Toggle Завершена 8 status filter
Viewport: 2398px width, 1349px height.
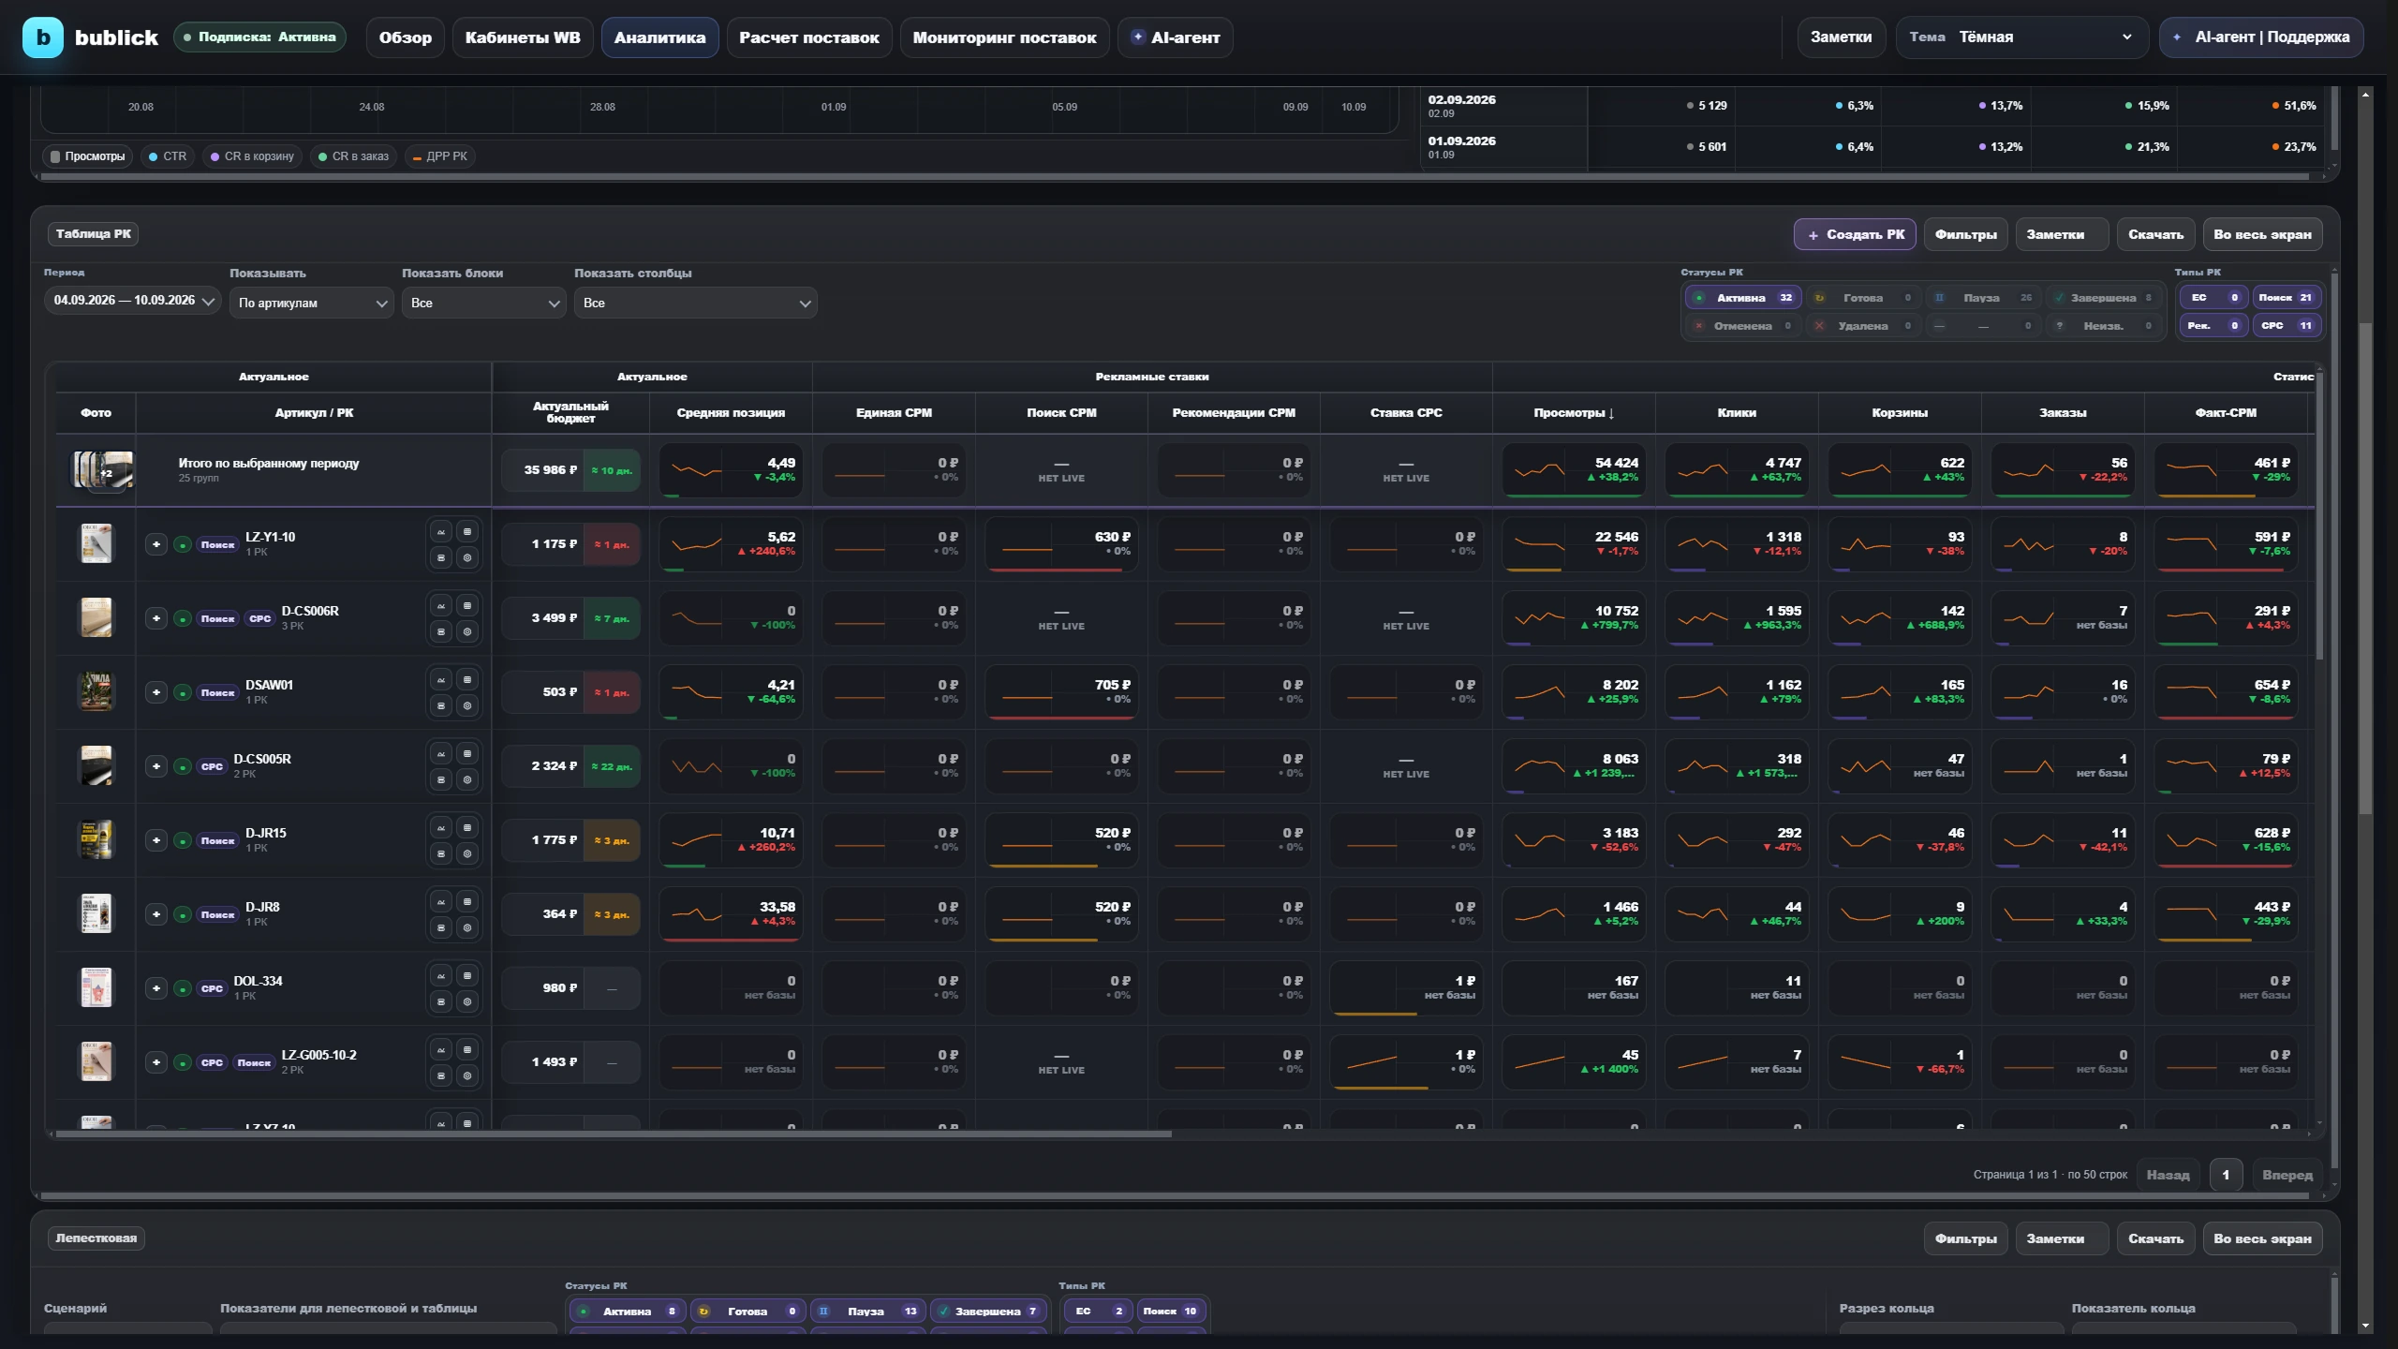[2103, 298]
